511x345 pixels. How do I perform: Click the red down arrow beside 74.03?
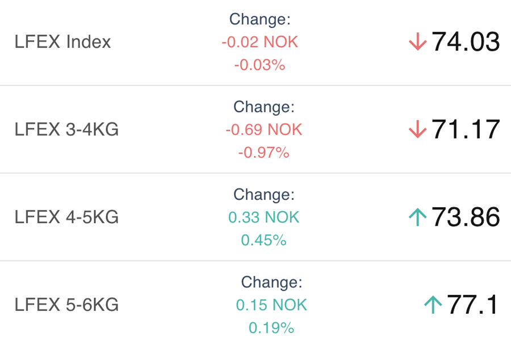pos(417,42)
